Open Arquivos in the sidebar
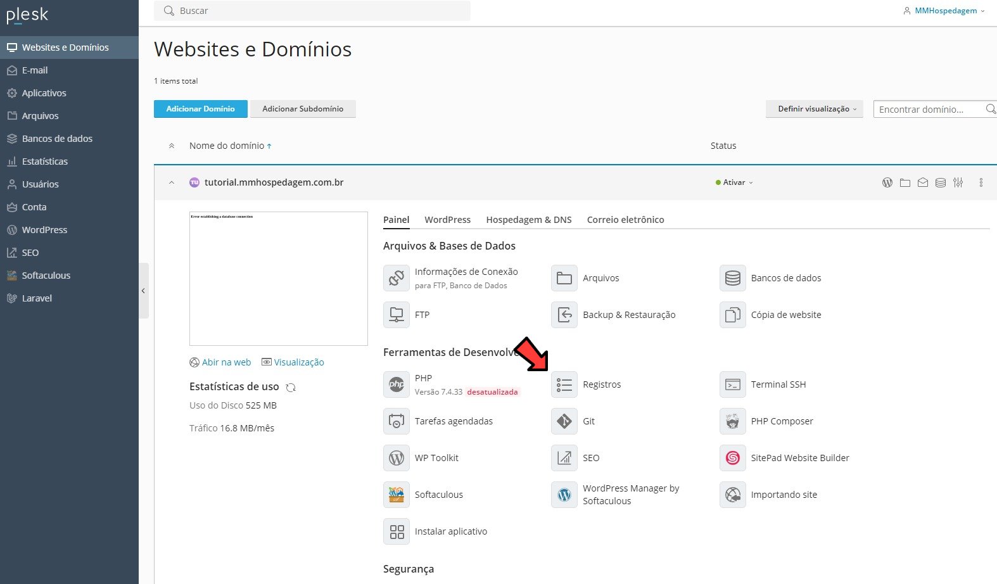 (x=69, y=116)
